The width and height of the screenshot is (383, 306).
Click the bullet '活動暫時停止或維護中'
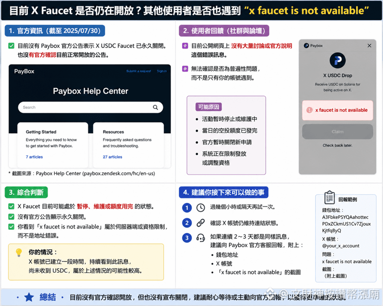click(229, 119)
